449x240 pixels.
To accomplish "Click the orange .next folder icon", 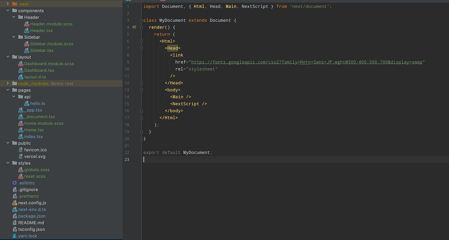I will [14, 4].
